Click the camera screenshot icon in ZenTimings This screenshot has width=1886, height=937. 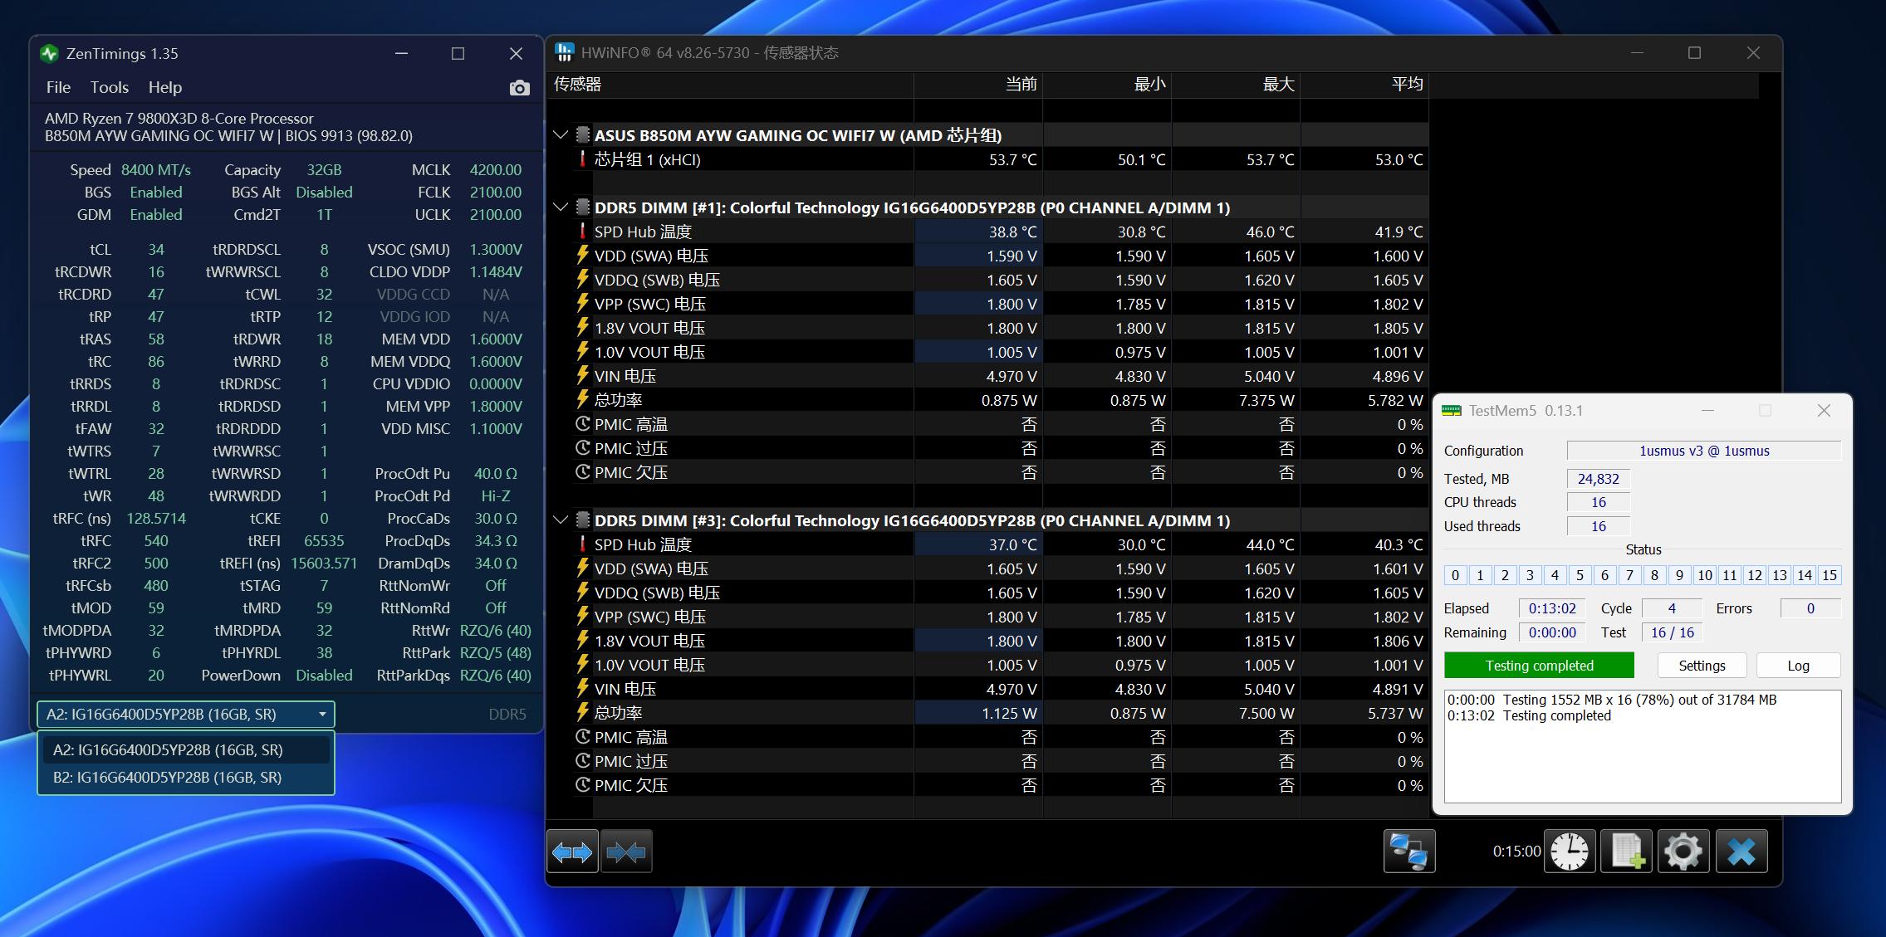(x=519, y=87)
